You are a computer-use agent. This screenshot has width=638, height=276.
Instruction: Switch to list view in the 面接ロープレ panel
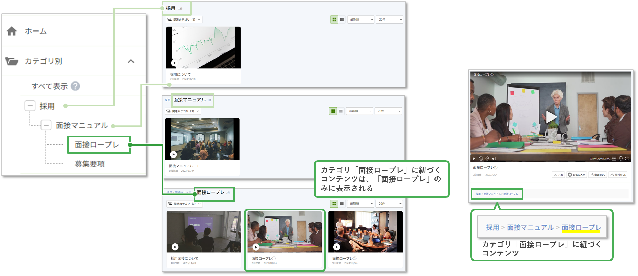pyautogui.click(x=342, y=204)
